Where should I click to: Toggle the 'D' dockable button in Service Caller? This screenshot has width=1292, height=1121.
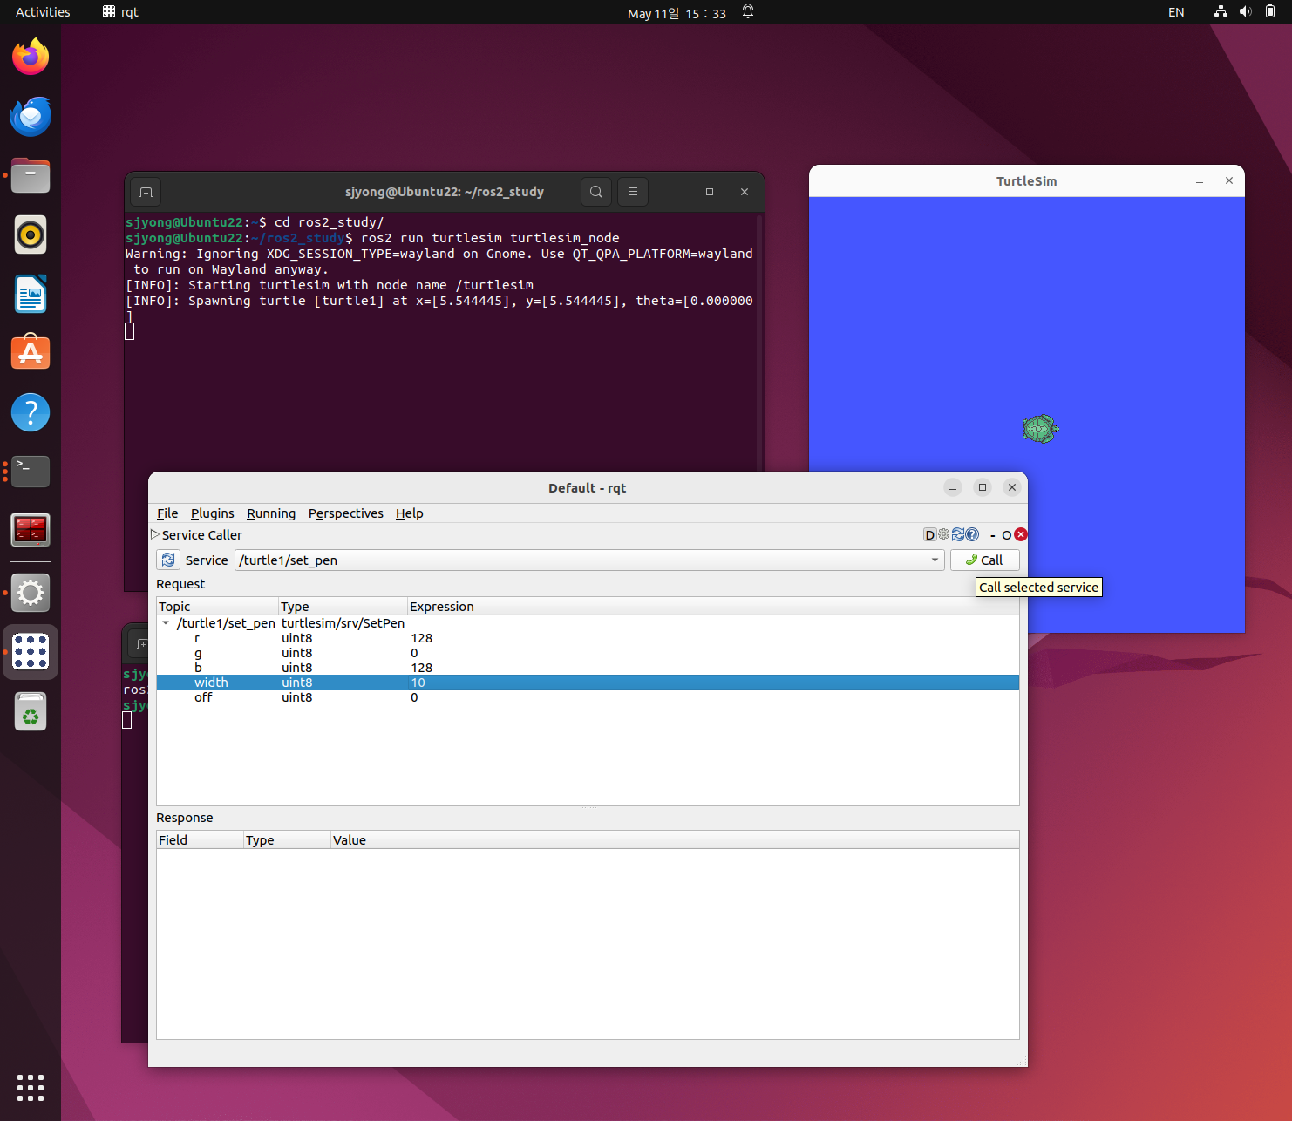929,535
